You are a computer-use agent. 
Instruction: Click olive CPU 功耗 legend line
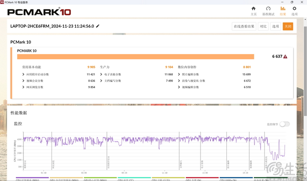coord(168,178)
